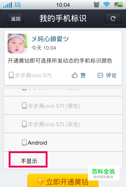The width and height of the screenshot is (126, 187).
Task: Tap the alarm clock status icon
Action: pyautogui.click(x=96, y=5)
